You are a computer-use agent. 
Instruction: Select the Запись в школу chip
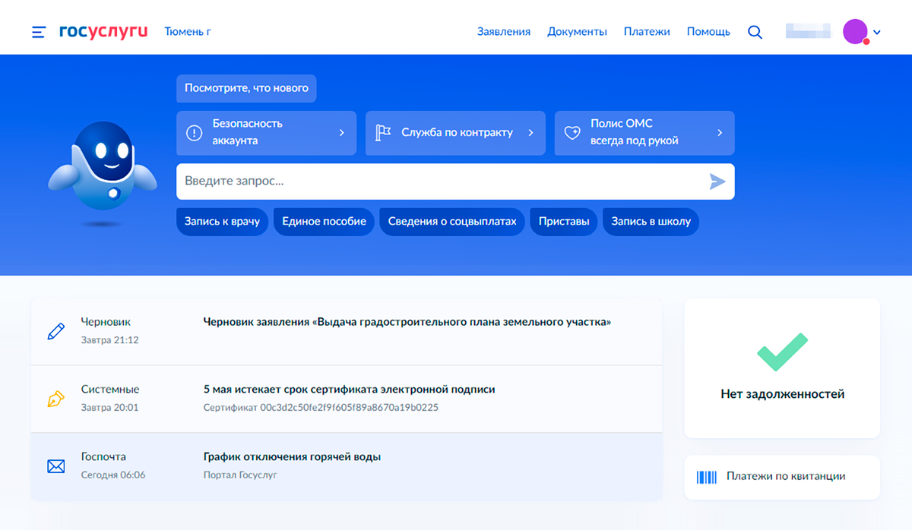[x=651, y=222]
